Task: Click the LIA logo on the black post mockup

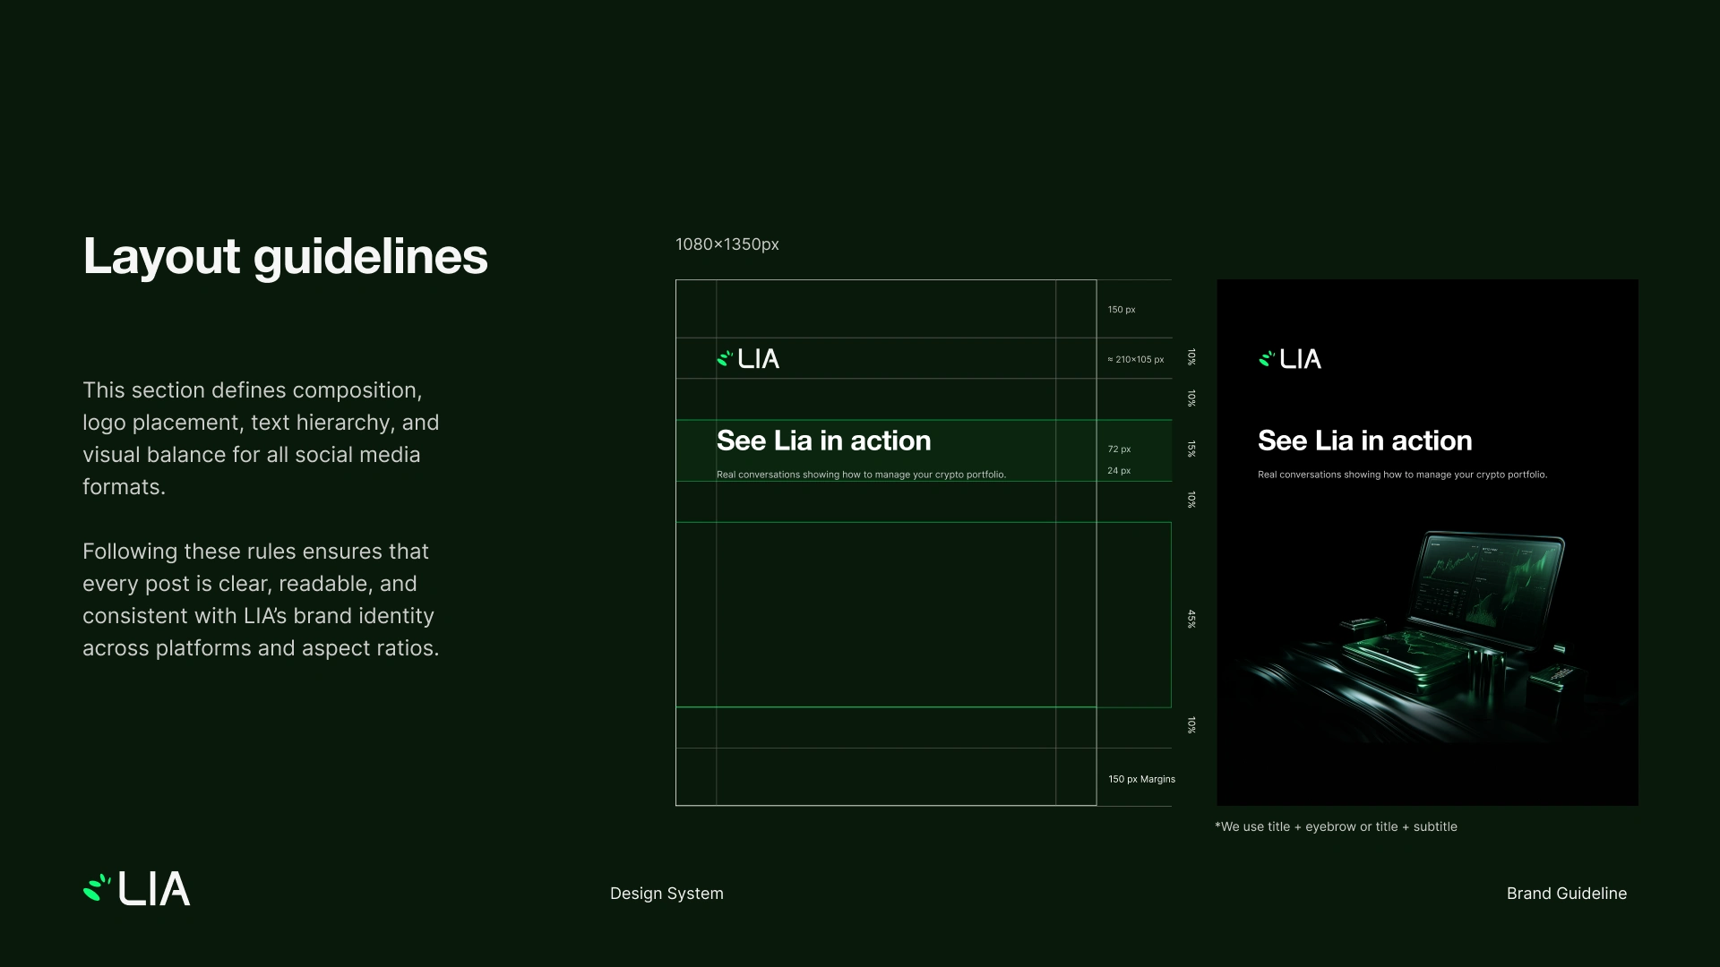Action: click(1290, 359)
